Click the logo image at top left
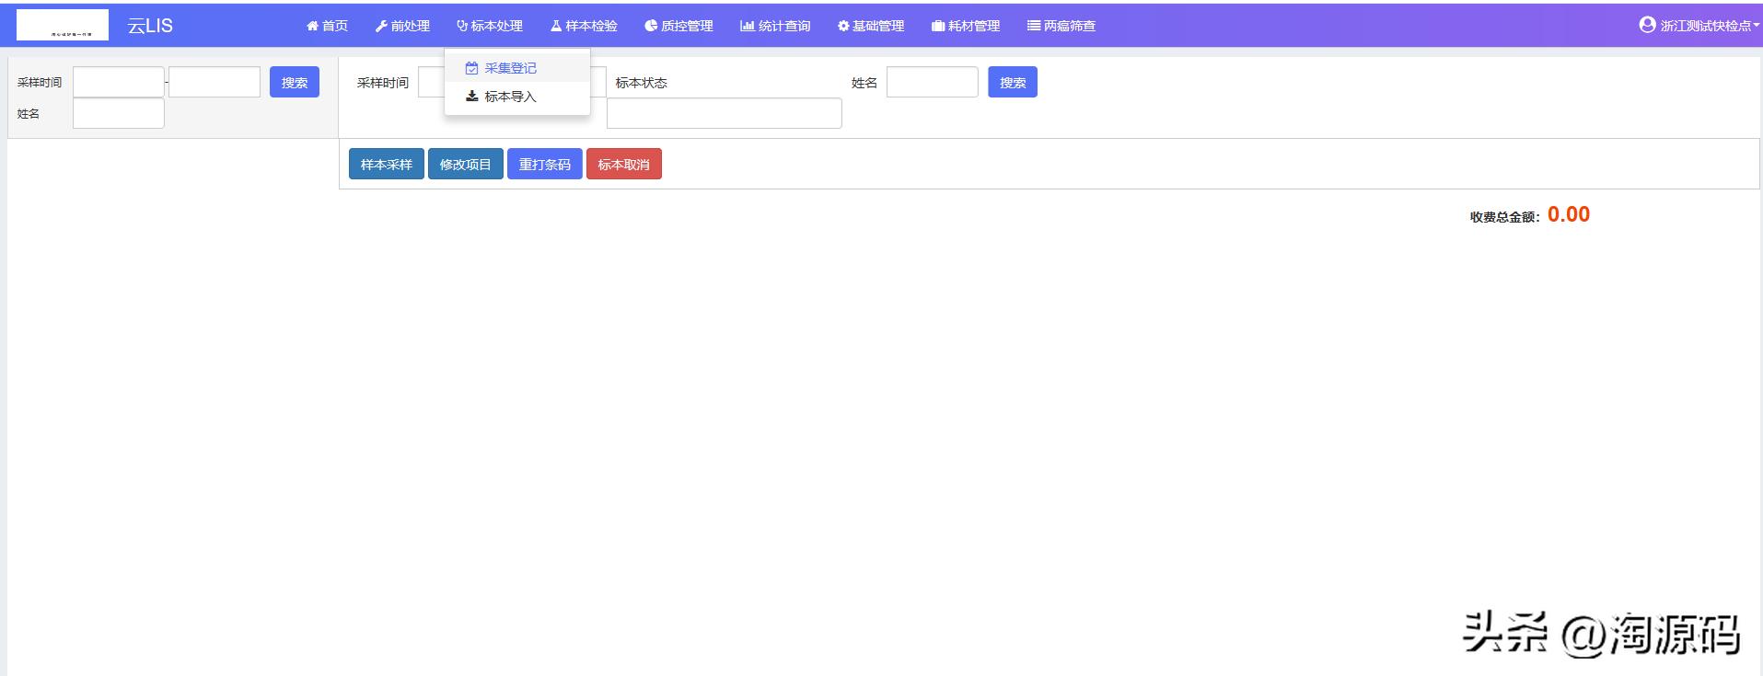The width and height of the screenshot is (1763, 676). tap(63, 25)
